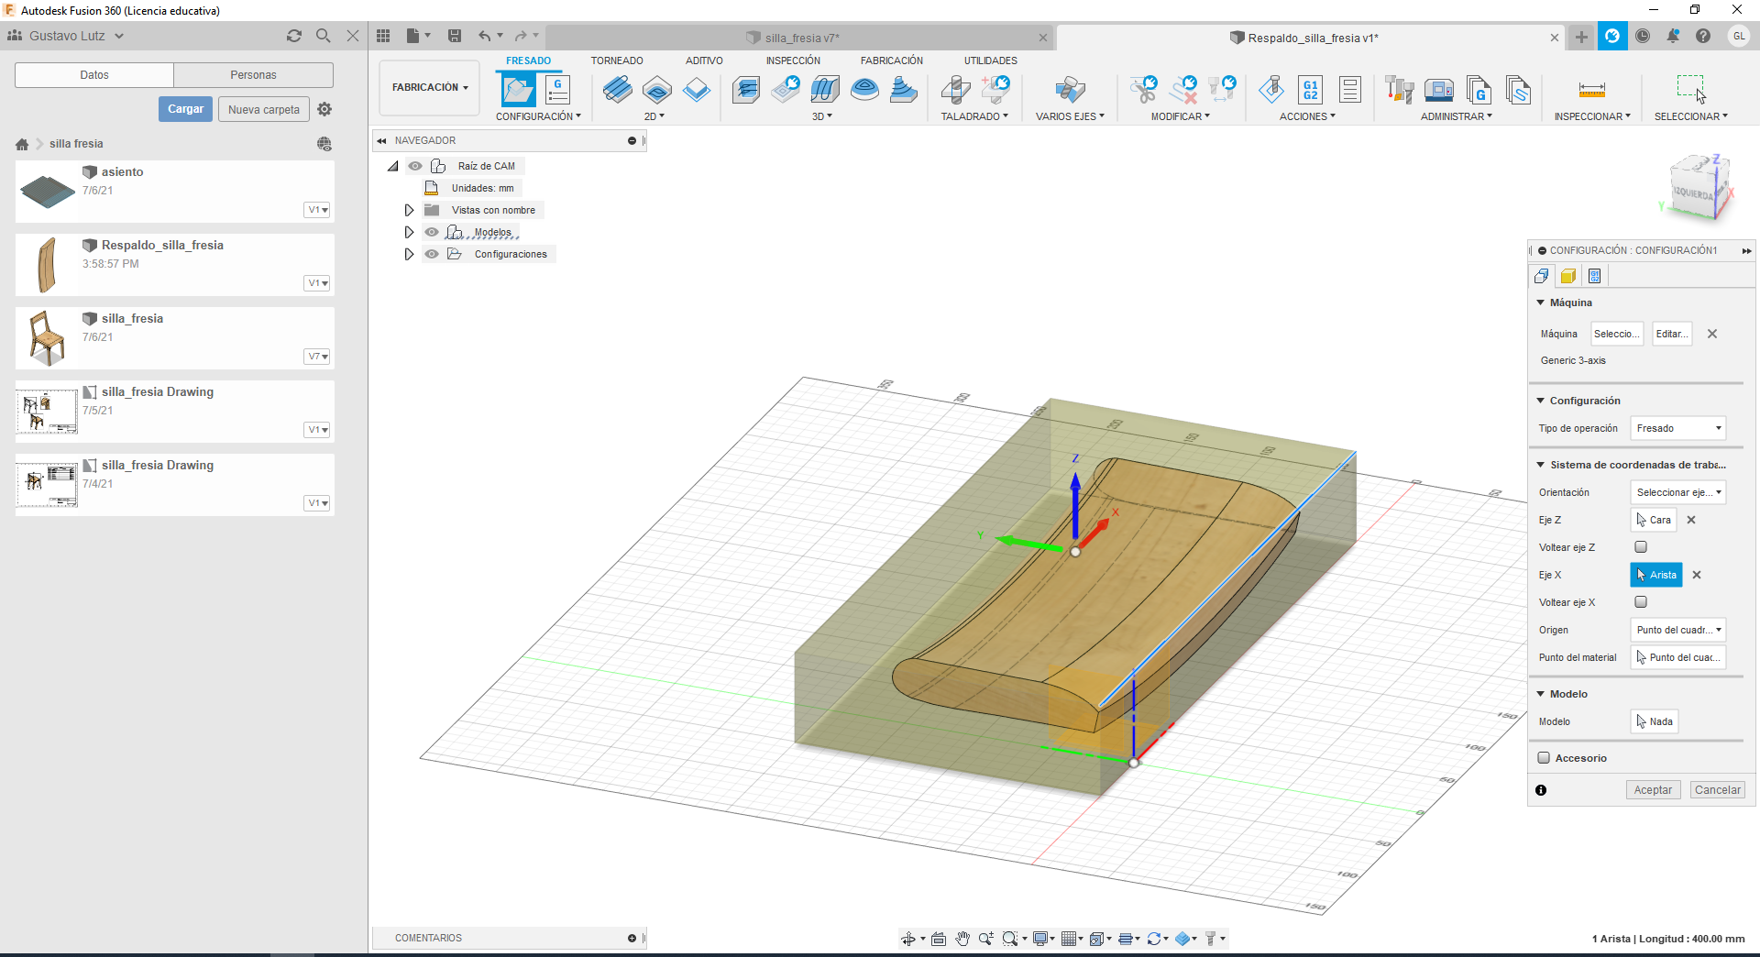Toggle Voltear eje Z checkbox
1760x957 pixels.
[1641, 547]
